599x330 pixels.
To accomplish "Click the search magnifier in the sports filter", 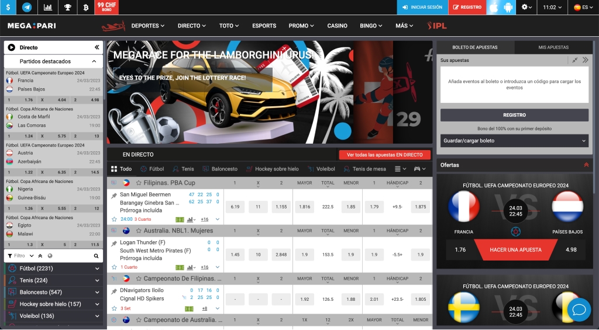I will (96, 256).
